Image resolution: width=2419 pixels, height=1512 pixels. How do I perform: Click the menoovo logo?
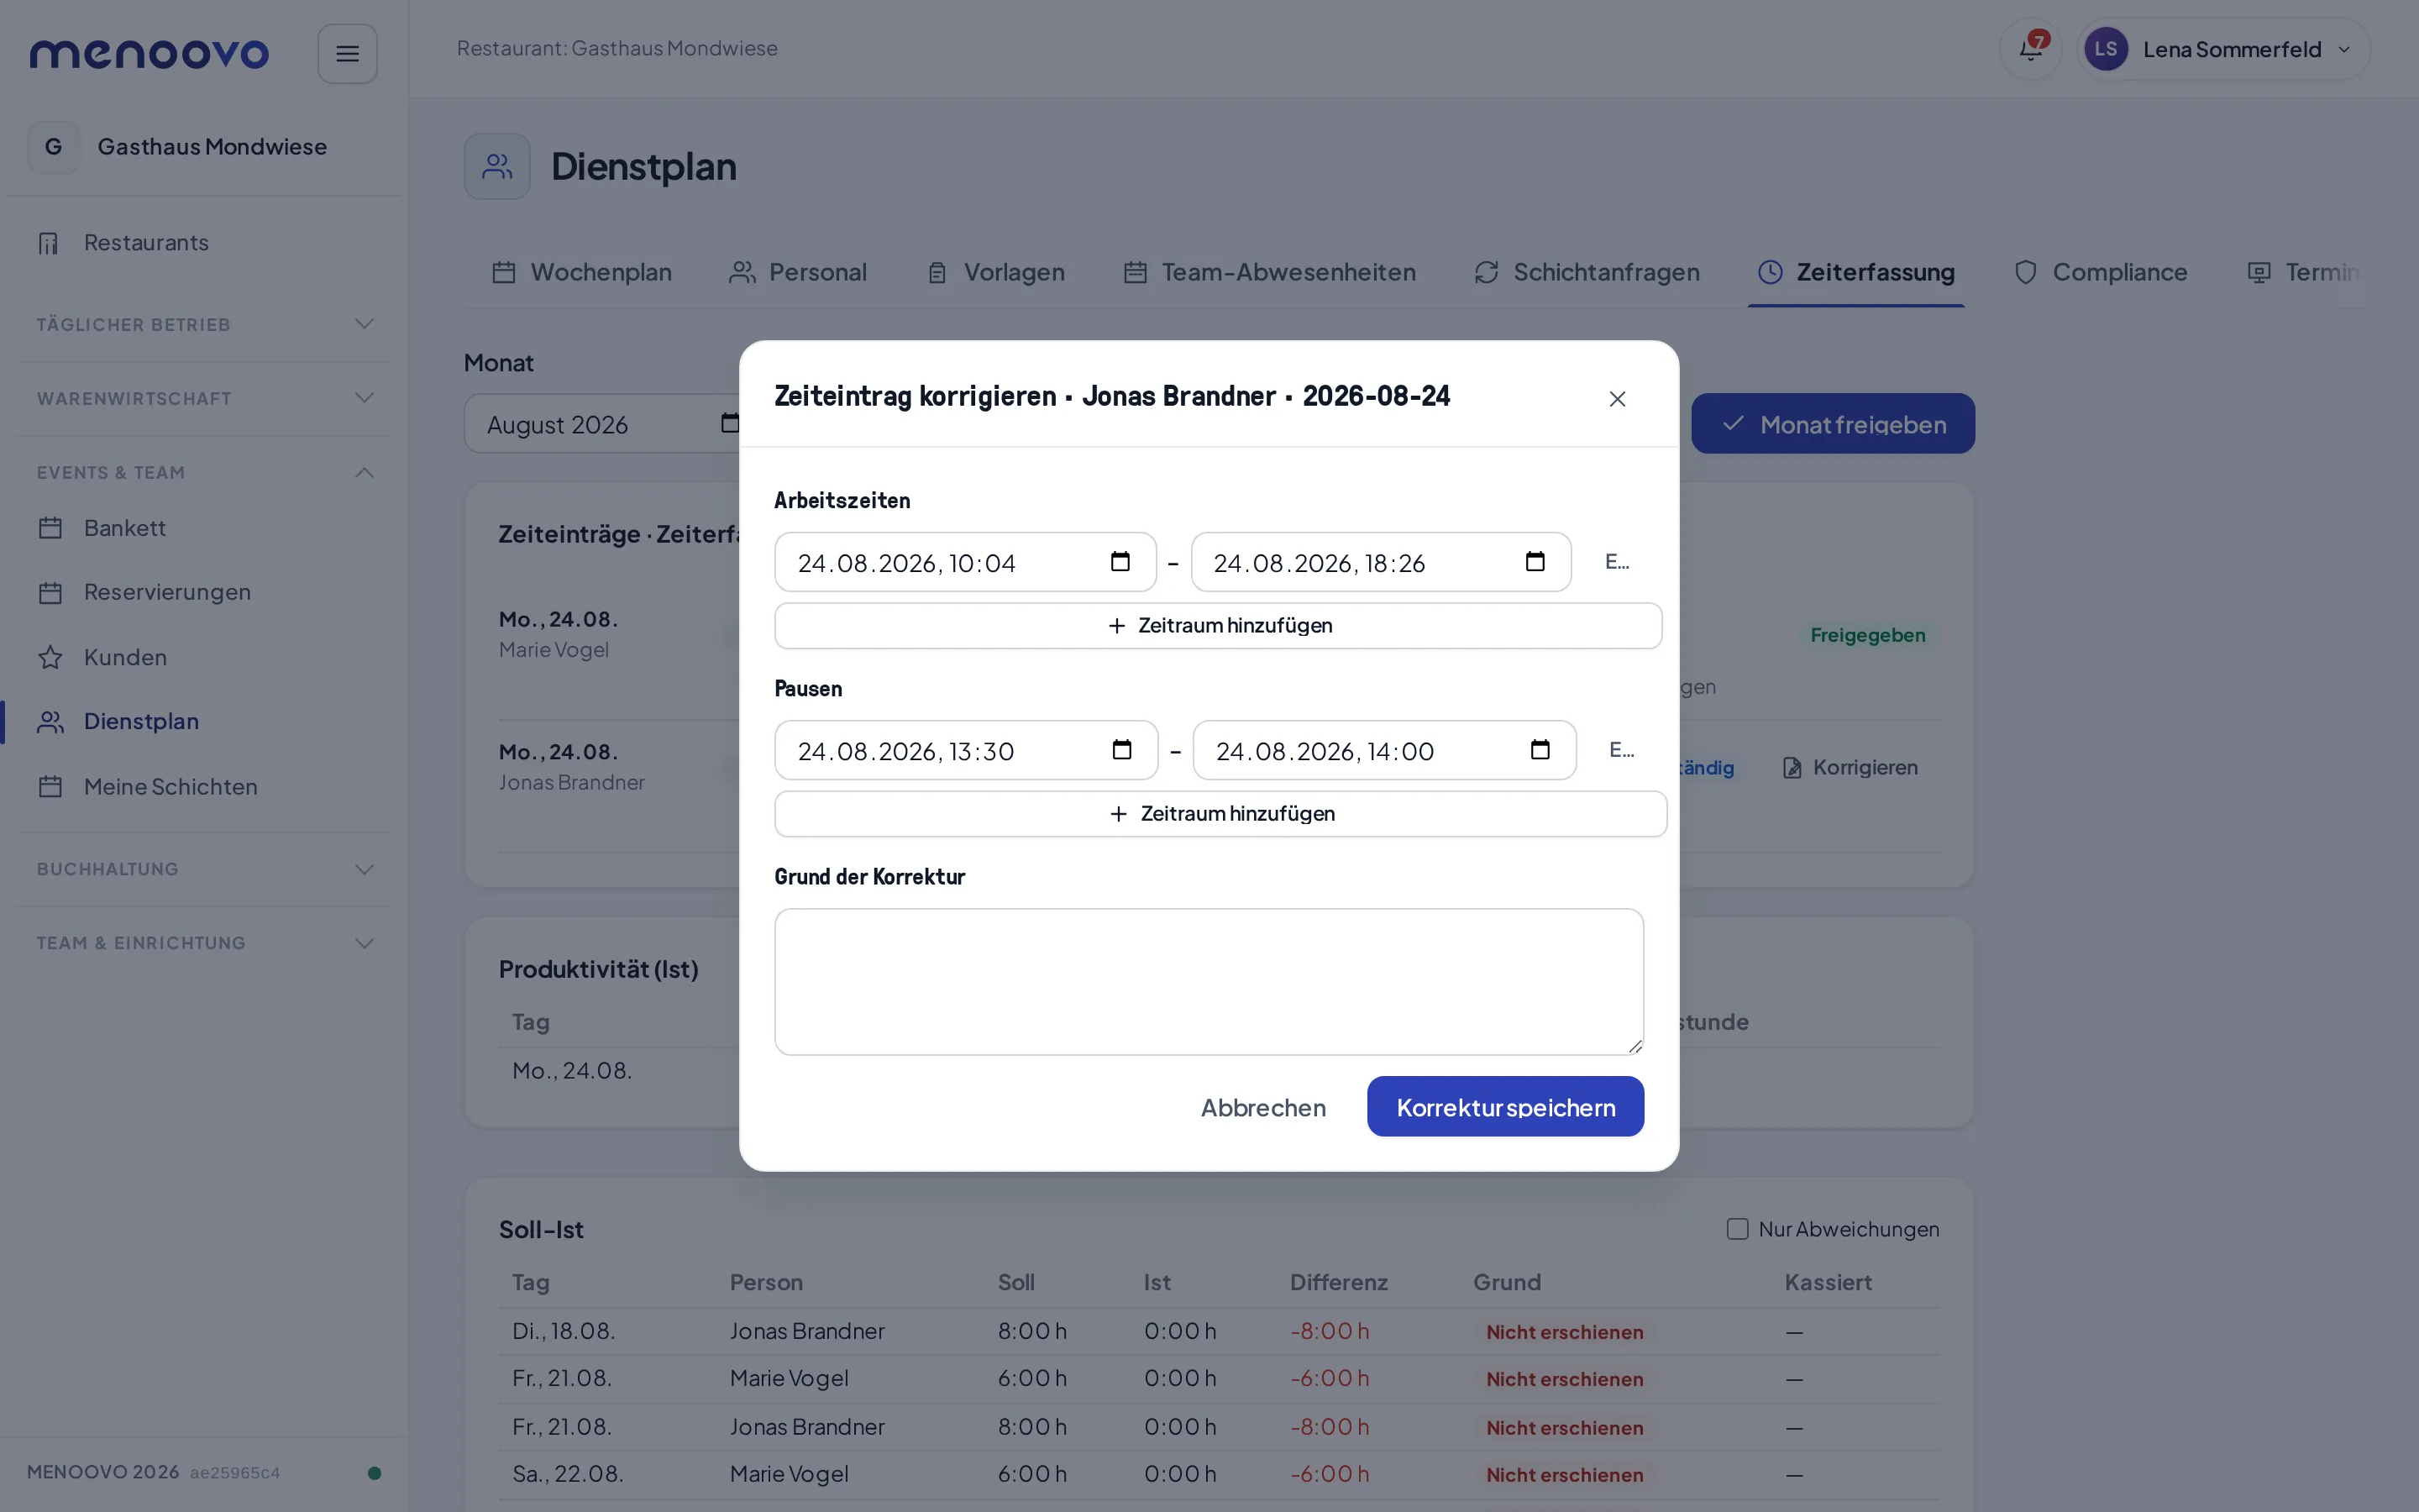pos(149,53)
